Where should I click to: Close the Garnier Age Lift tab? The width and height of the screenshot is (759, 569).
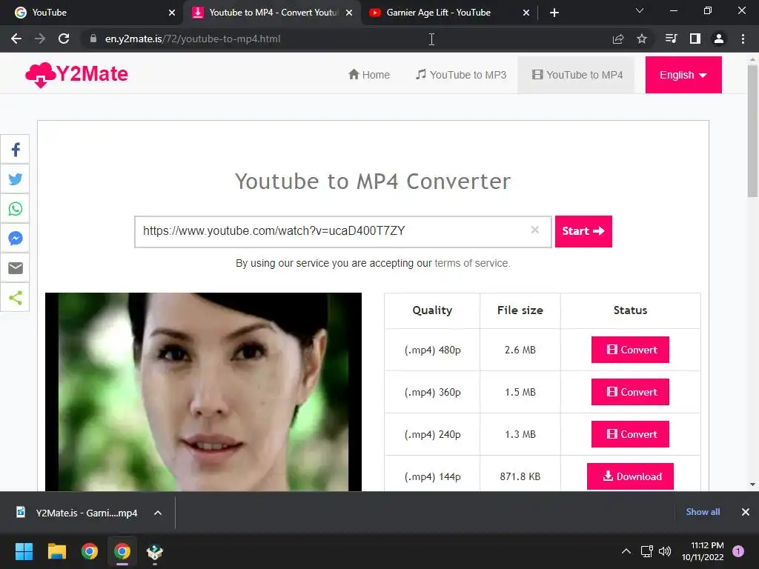pyautogui.click(x=526, y=13)
